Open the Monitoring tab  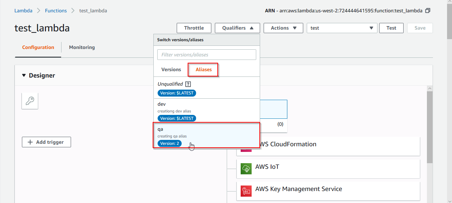pyautogui.click(x=82, y=47)
